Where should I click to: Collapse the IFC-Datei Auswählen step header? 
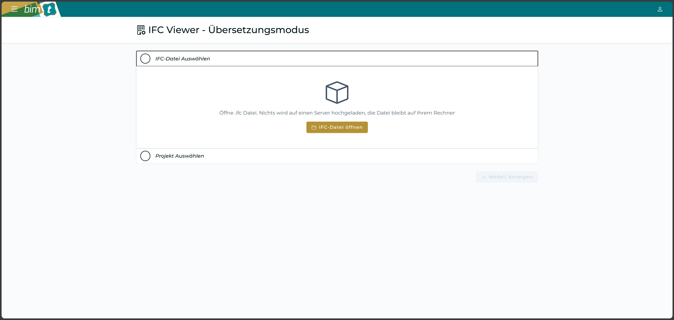tap(369, 59)
